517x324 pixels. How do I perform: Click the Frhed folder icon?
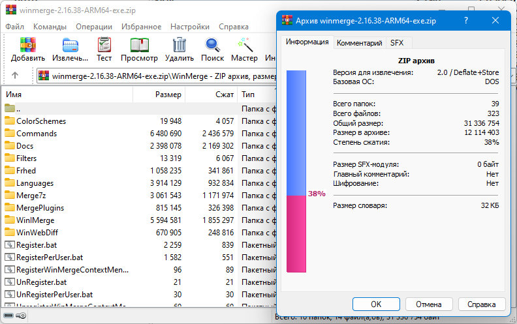click(x=10, y=171)
